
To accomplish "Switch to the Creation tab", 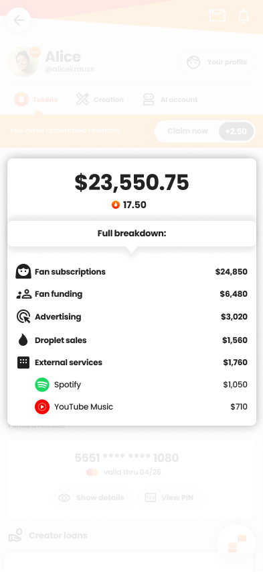I will point(100,99).
